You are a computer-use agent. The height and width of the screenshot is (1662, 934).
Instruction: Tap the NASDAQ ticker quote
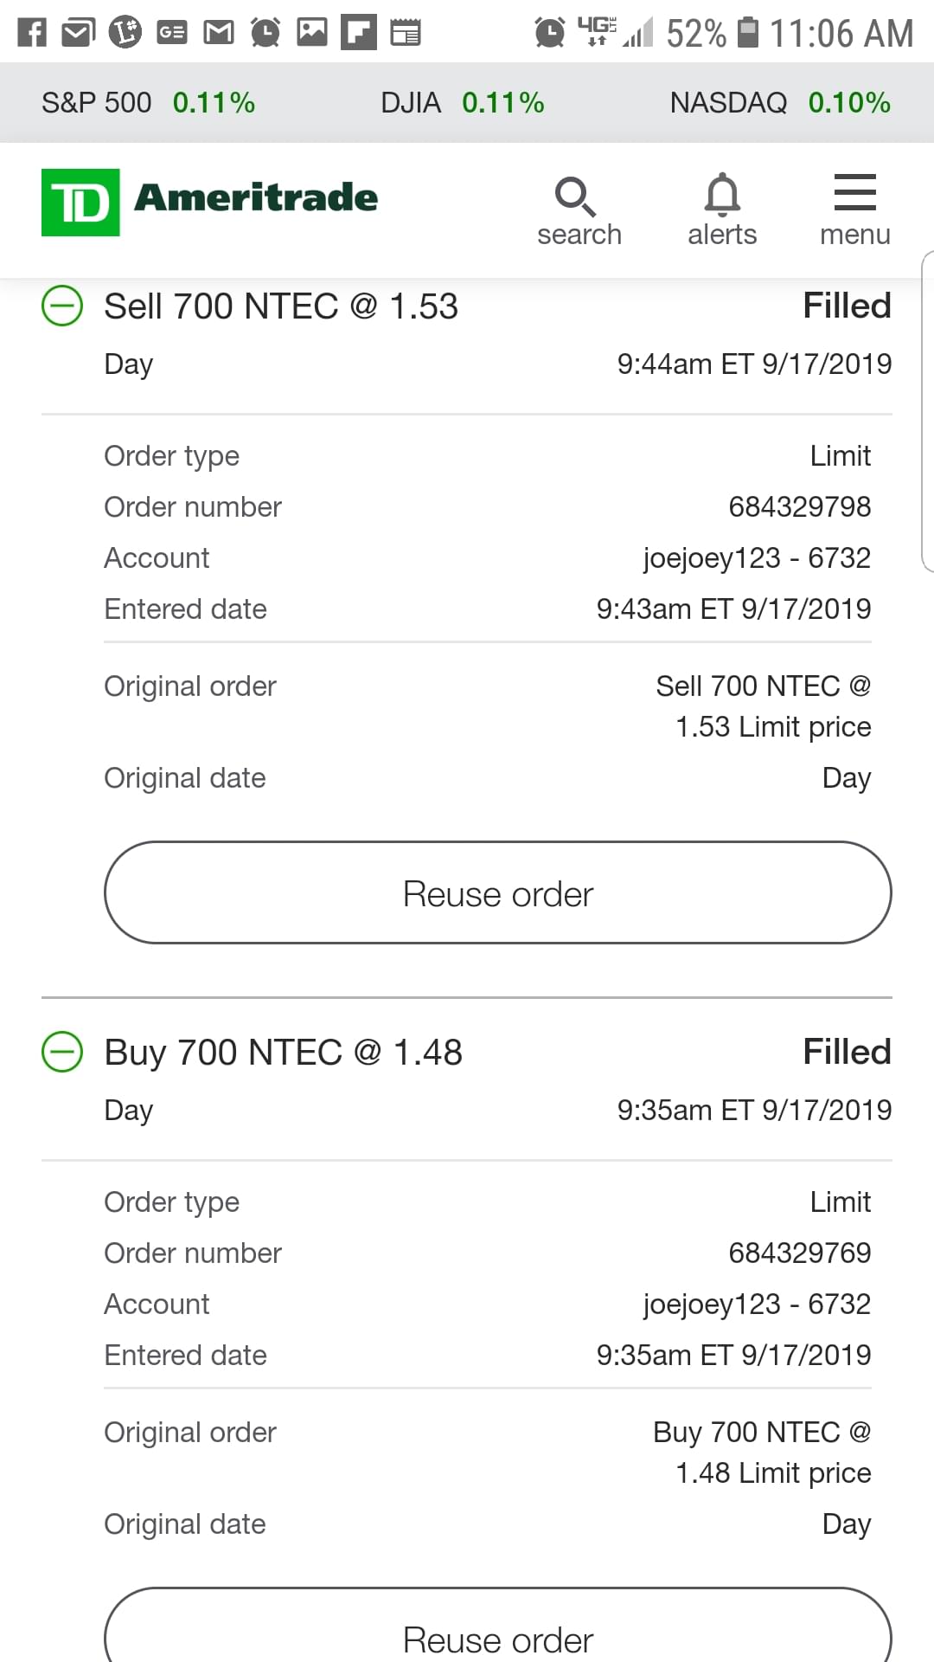click(779, 103)
